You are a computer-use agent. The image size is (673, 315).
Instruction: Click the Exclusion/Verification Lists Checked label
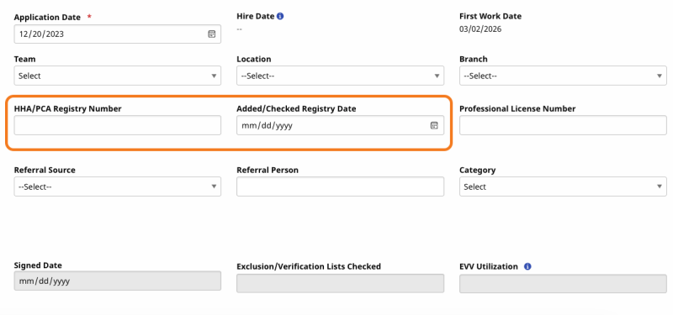[309, 266]
